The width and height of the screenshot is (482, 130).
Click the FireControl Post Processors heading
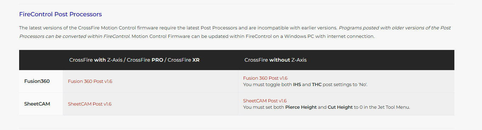point(61,15)
